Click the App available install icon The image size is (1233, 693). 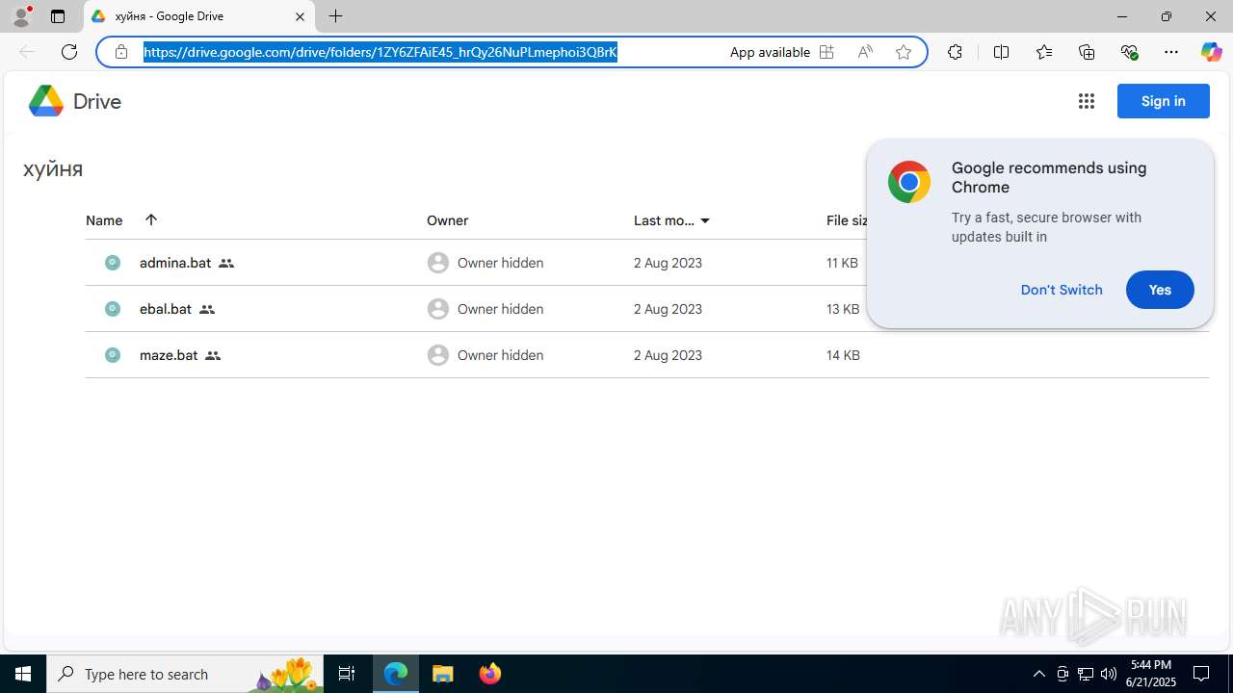click(826, 52)
